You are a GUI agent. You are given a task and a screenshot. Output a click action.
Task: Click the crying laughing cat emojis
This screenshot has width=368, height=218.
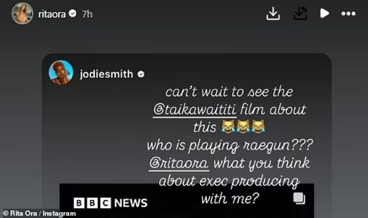243,127
